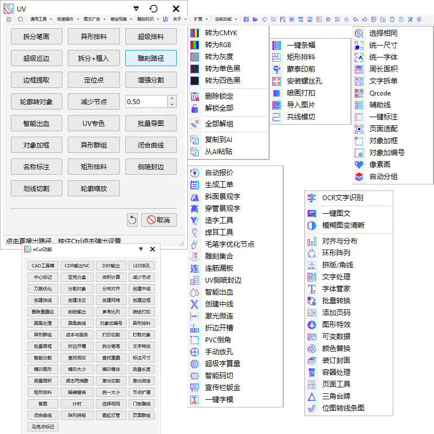This screenshot has height=434, width=434.
Task: Click the 复制到AI icon
Action: pos(195,140)
